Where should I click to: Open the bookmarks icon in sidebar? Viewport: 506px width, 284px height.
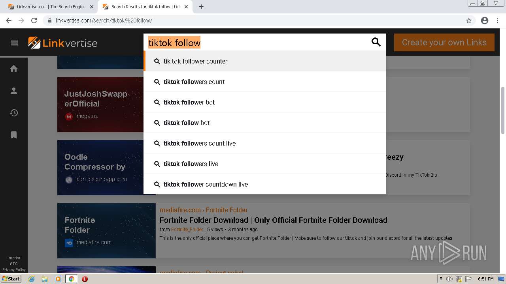14,135
